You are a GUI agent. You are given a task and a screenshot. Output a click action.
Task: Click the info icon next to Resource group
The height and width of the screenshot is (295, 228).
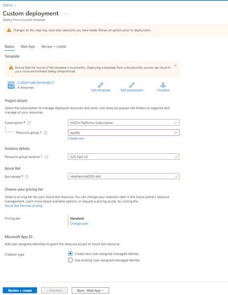pos(46,133)
